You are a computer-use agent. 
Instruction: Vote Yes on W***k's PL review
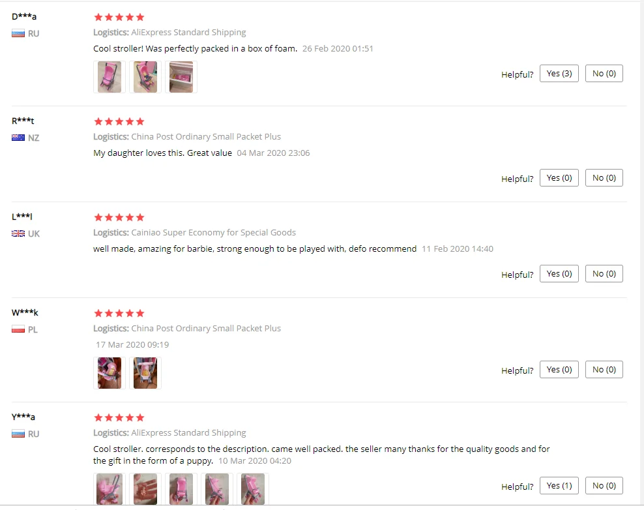[559, 369]
